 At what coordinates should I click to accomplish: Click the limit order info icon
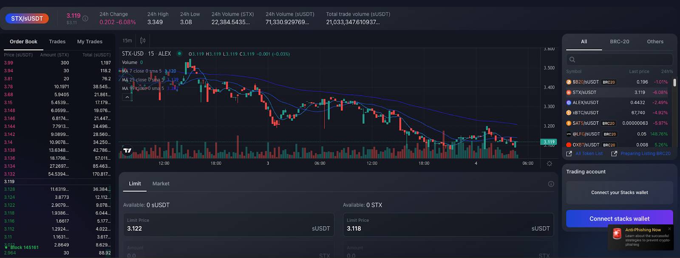click(551, 184)
